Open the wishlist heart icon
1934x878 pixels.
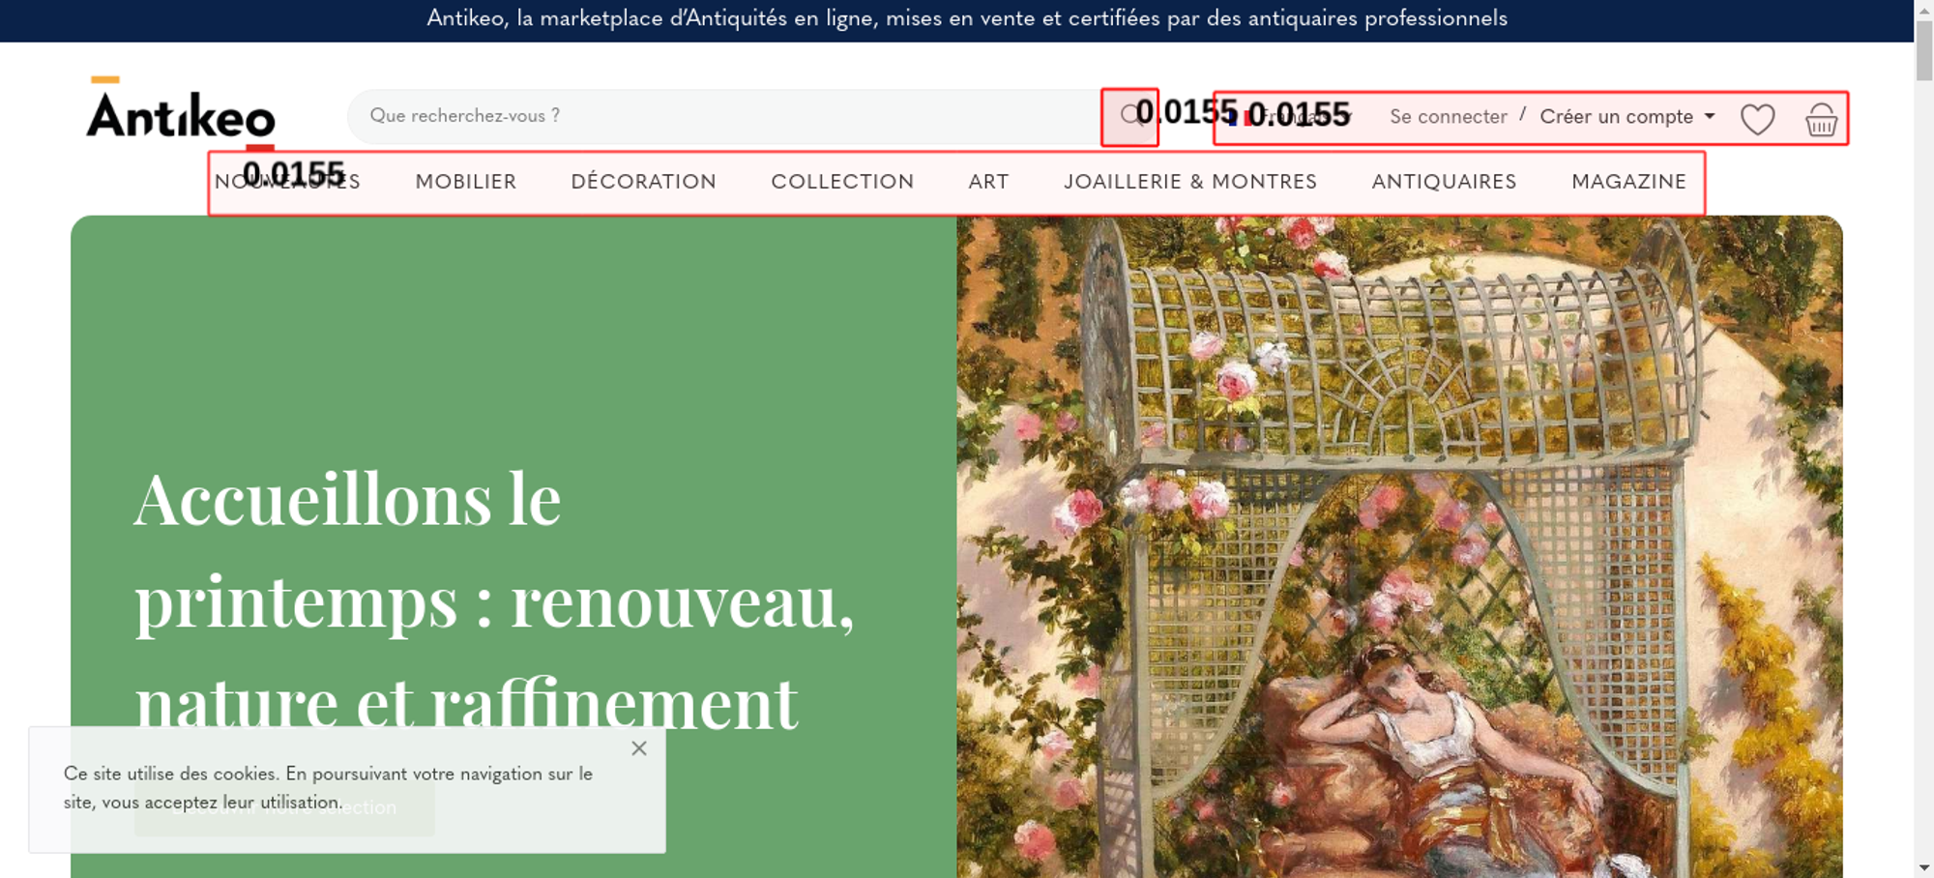pyautogui.click(x=1757, y=119)
